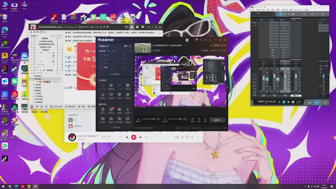The width and height of the screenshot is (336, 189).
Task: Open message icon with red badge in 直播伴侣
Action: (x=196, y=40)
